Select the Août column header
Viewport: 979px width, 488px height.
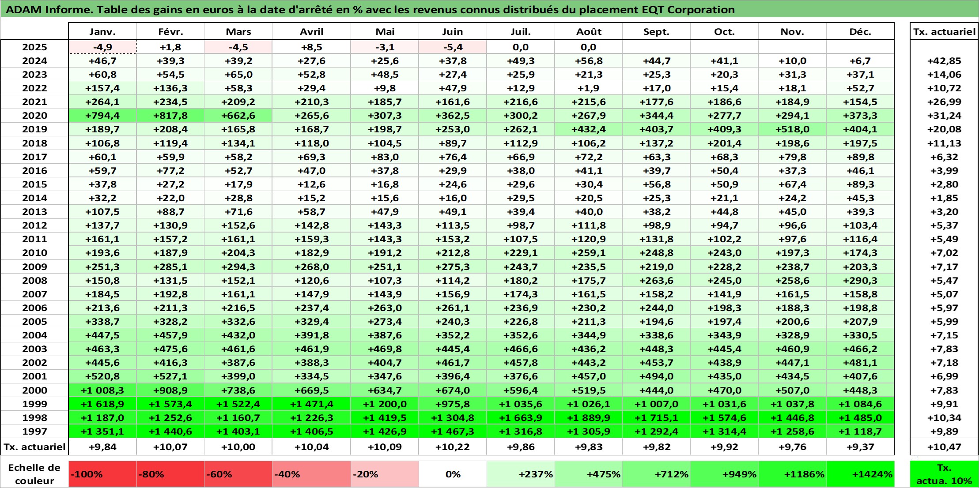(589, 32)
